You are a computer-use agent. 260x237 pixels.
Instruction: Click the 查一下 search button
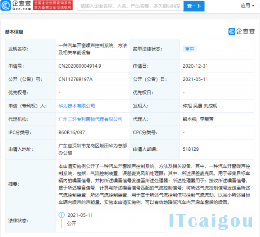pyautogui.click(x=194, y=6)
